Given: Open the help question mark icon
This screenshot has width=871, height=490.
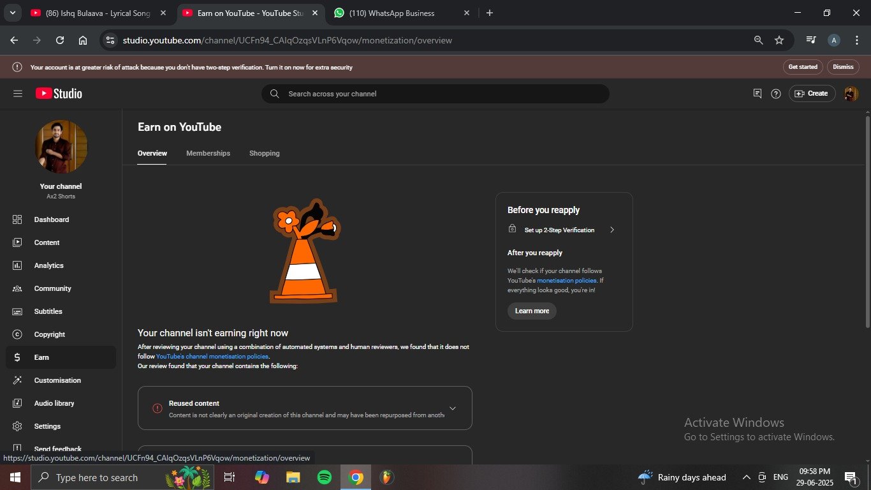Looking at the screenshot, I should (776, 94).
